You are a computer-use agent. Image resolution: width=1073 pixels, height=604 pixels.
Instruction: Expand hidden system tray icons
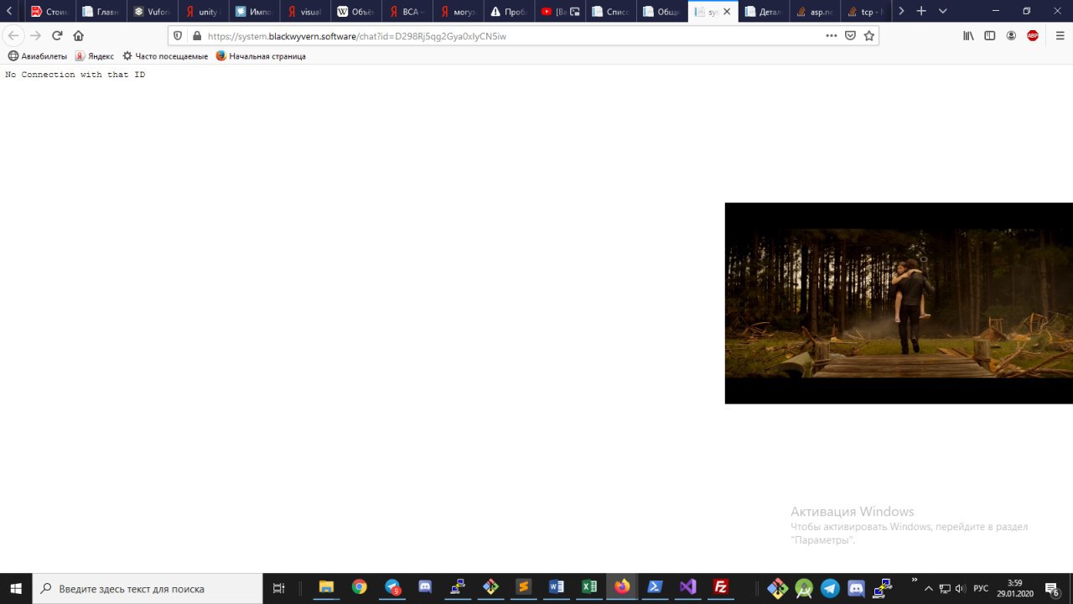coord(929,588)
